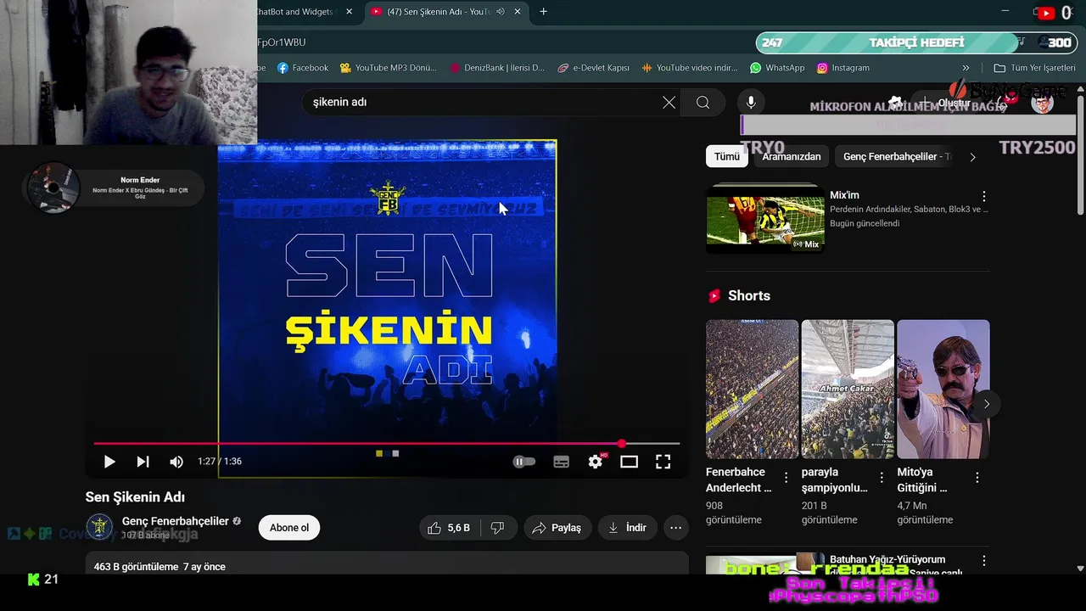Open the Facebook bookmark
Screen dimensions: 1086x611
(303, 68)
